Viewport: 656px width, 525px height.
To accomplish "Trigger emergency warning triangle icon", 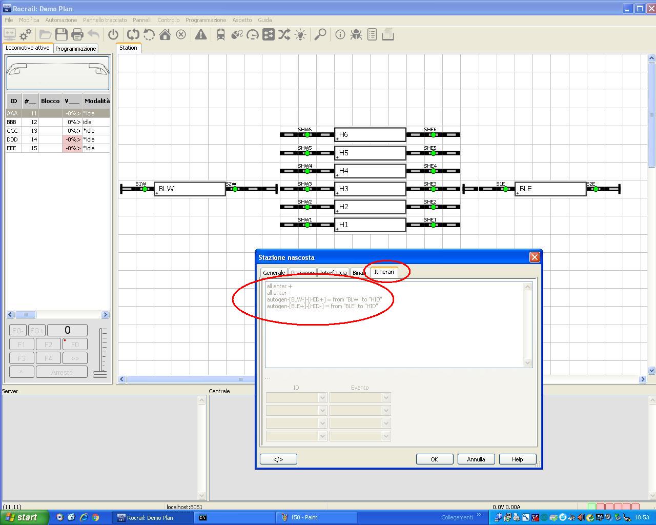I will (x=201, y=34).
